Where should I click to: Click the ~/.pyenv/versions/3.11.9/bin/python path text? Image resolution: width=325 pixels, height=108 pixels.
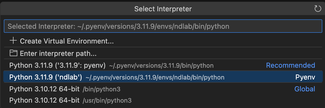coord(161,66)
